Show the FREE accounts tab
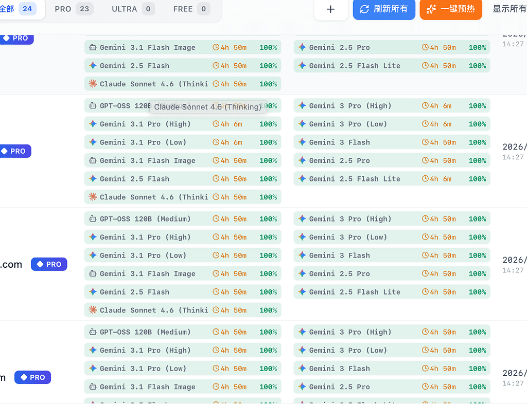The width and height of the screenshot is (527, 404). [x=191, y=9]
